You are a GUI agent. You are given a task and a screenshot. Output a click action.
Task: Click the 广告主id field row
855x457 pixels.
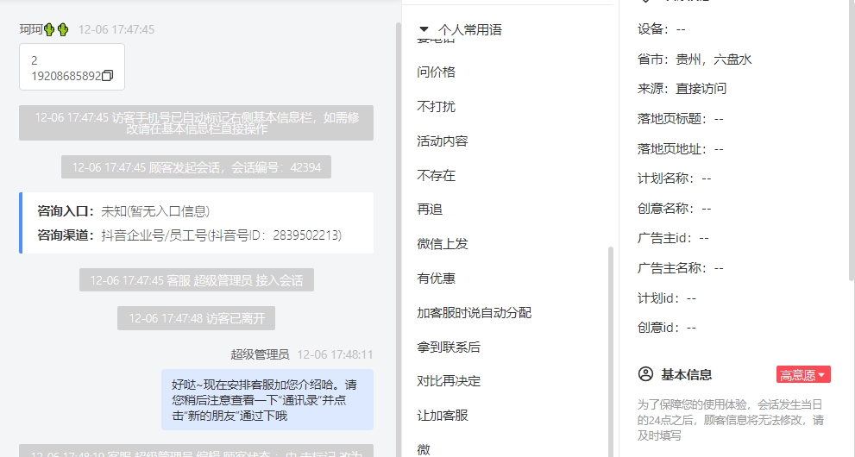(673, 238)
